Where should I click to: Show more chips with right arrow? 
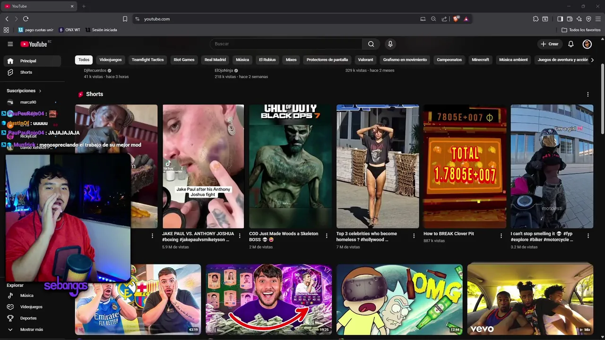(592, 60)
